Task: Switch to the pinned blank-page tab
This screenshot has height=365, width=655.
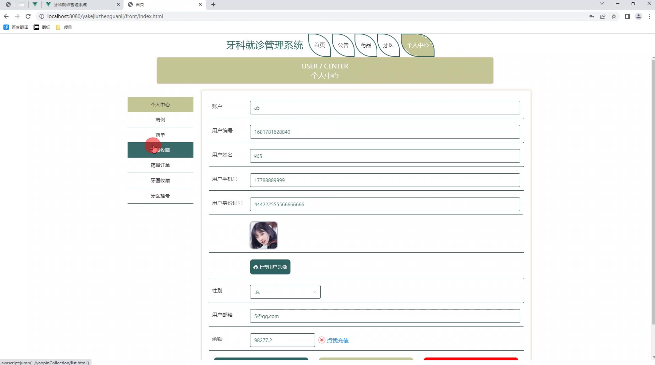Action: pos(21,4)
